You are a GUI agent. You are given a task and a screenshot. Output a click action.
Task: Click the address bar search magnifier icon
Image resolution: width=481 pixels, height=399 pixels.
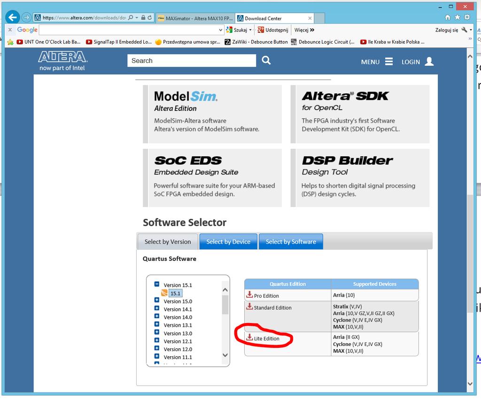131,17
